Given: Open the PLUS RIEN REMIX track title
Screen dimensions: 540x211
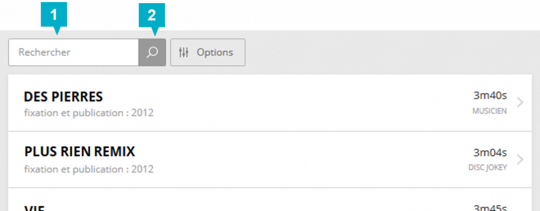Looking at the screenshot, I should coord(80,151).
